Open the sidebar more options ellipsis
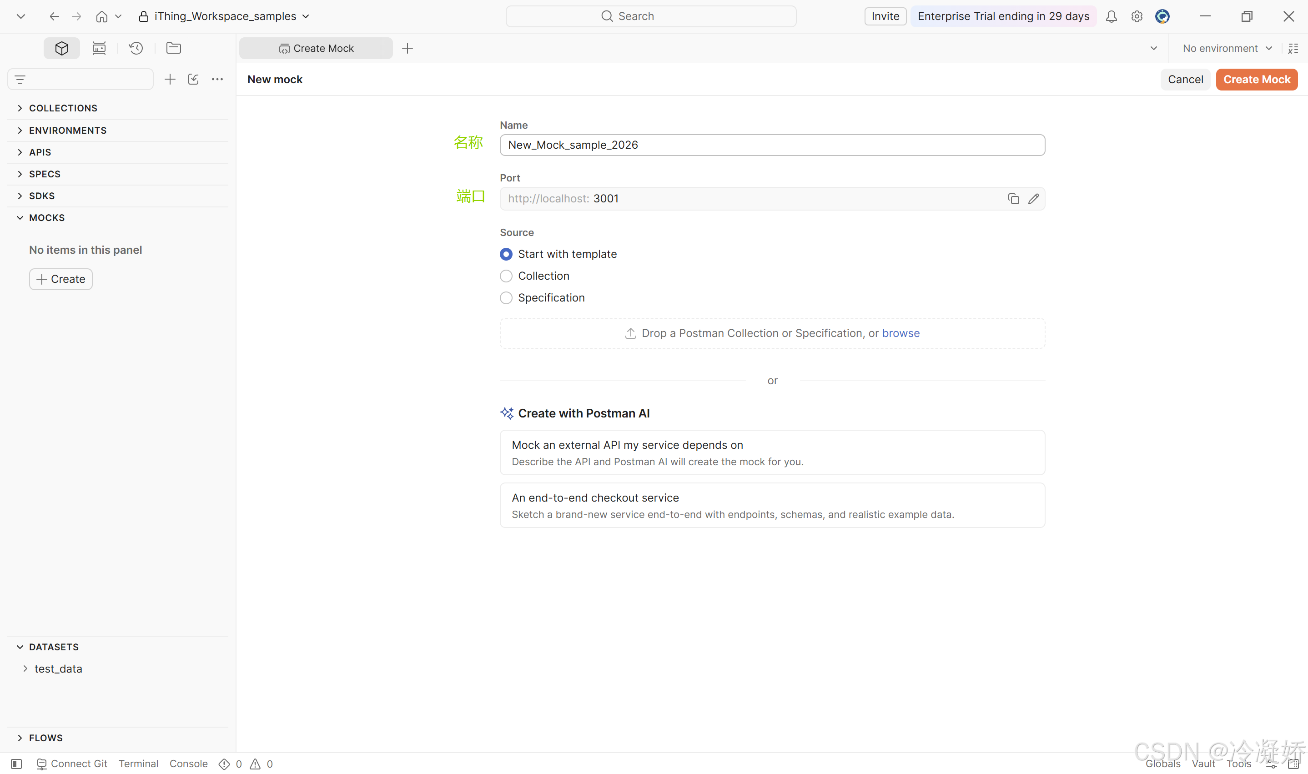 (x=217, y=79)
